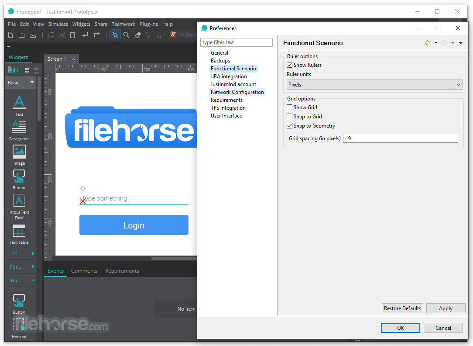This screenshot has width=473, height=346.
Task: Select the pointer selection tool
Action: (x=115, y=35)
